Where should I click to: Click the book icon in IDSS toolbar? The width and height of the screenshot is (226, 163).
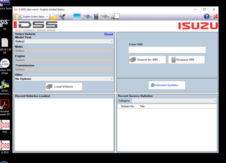(16, 17)
